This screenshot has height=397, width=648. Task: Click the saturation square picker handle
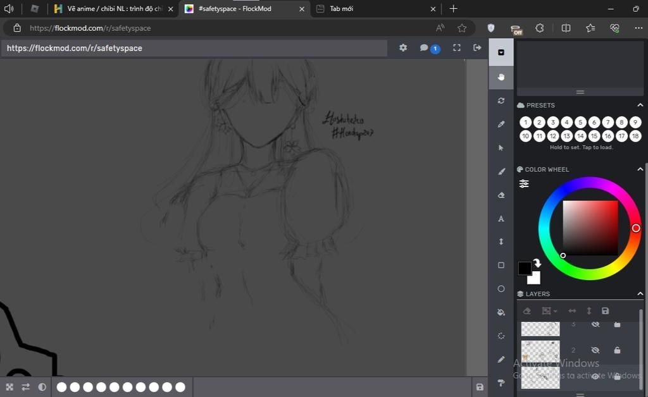click(563, 255)
